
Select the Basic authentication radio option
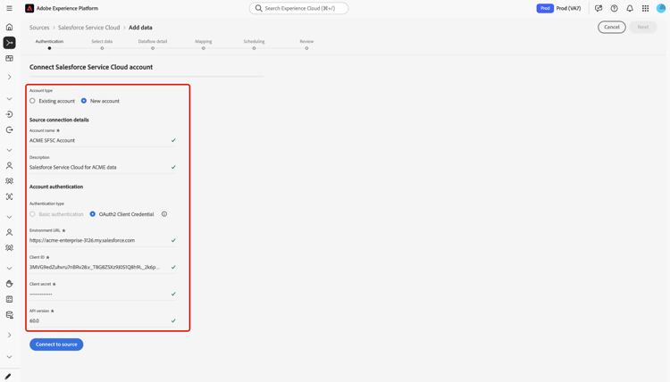tap(32, 214)
